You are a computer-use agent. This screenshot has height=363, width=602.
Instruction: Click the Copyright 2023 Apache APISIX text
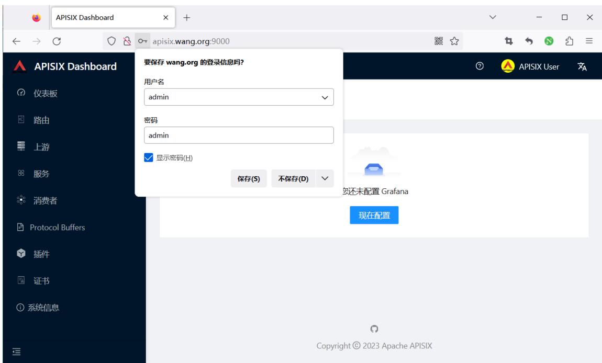click(x=374, y=346)
